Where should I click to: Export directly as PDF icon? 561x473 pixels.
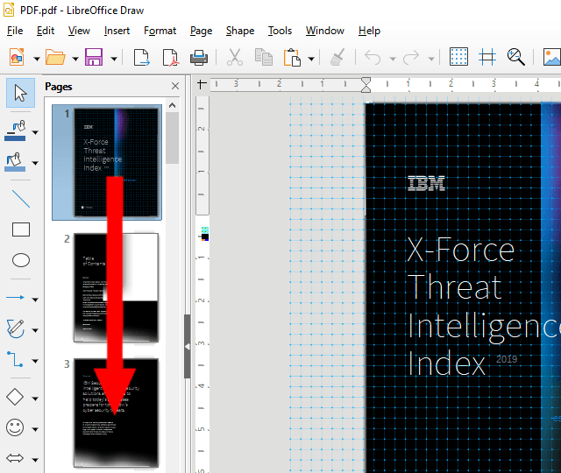(x=170, y=57)
